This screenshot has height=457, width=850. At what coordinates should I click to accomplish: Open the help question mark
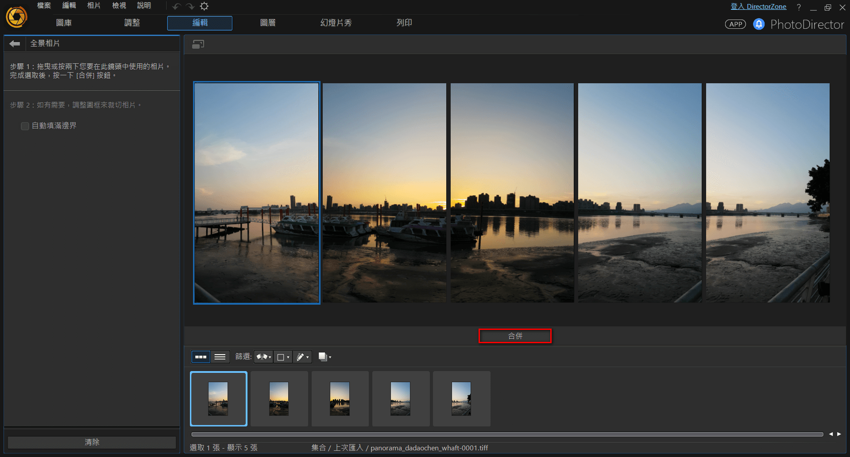pyautogui.click(x=799, y=7)
